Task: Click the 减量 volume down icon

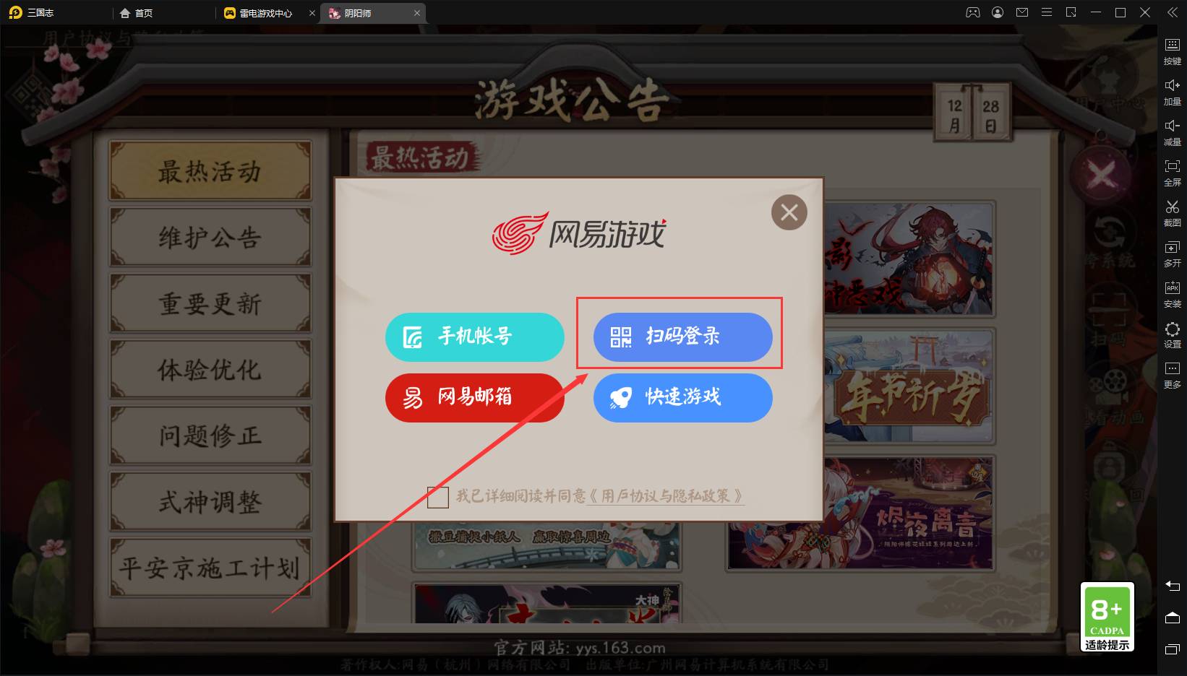Action: click(x=1172, y=132)
